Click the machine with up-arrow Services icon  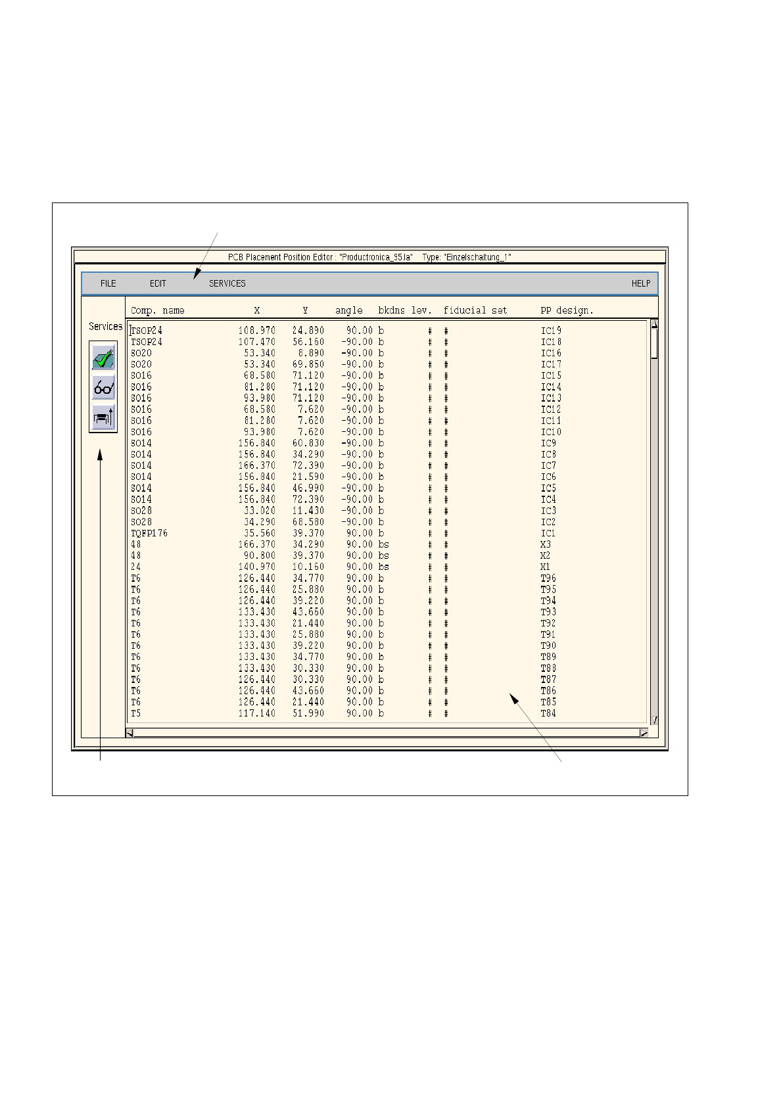[x=103, y=417]
